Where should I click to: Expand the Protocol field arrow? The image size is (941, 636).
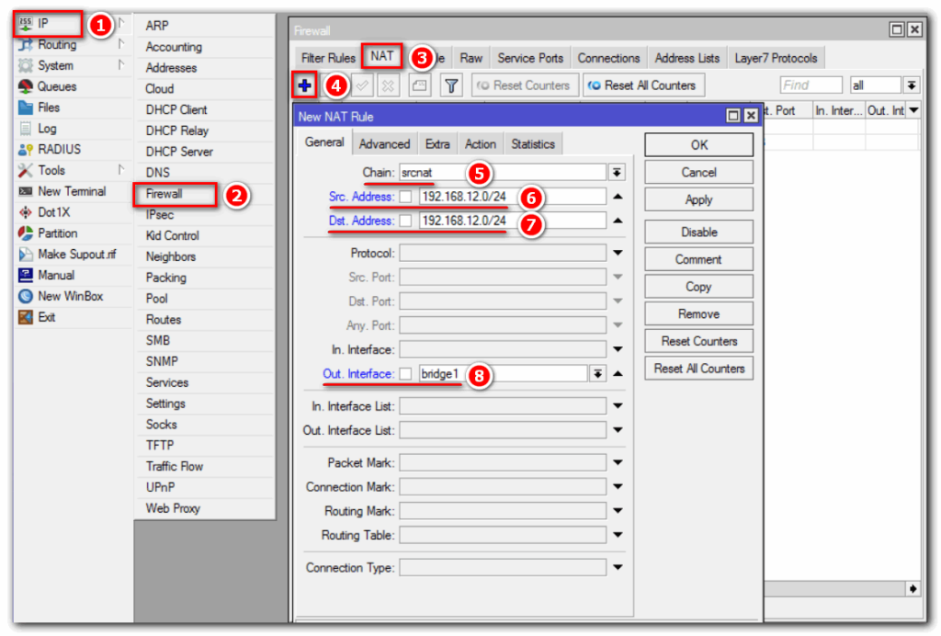pos(618,253)
